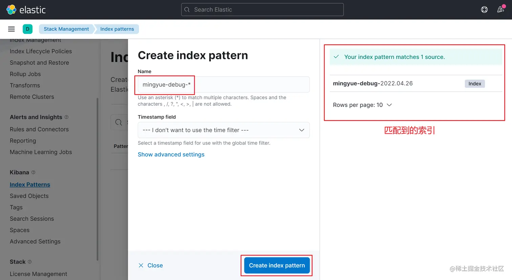The image size is (512, 280).
Task: Open License Management page
Action: pyautogui.click(x=38, y=274)
